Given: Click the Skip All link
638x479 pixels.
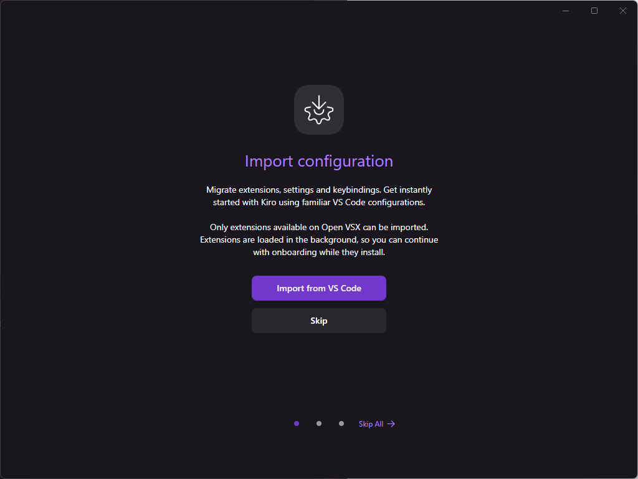Looking at the screenshot, I should point(371,424).
